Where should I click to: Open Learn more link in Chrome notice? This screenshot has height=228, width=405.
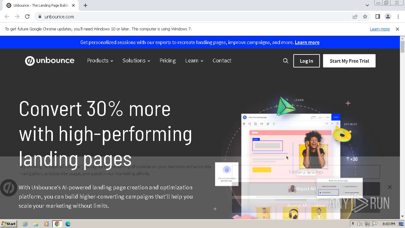click(x=380, y=29)
